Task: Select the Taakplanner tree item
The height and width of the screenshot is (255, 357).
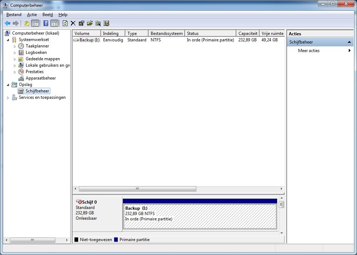Action: 37,46
